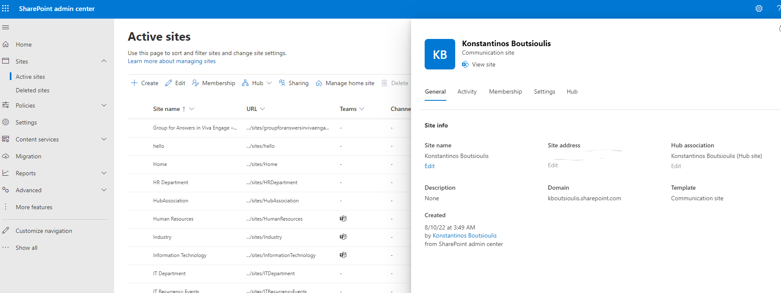
Task: Open Active sites in navigation
Action: tap(30, 77)
